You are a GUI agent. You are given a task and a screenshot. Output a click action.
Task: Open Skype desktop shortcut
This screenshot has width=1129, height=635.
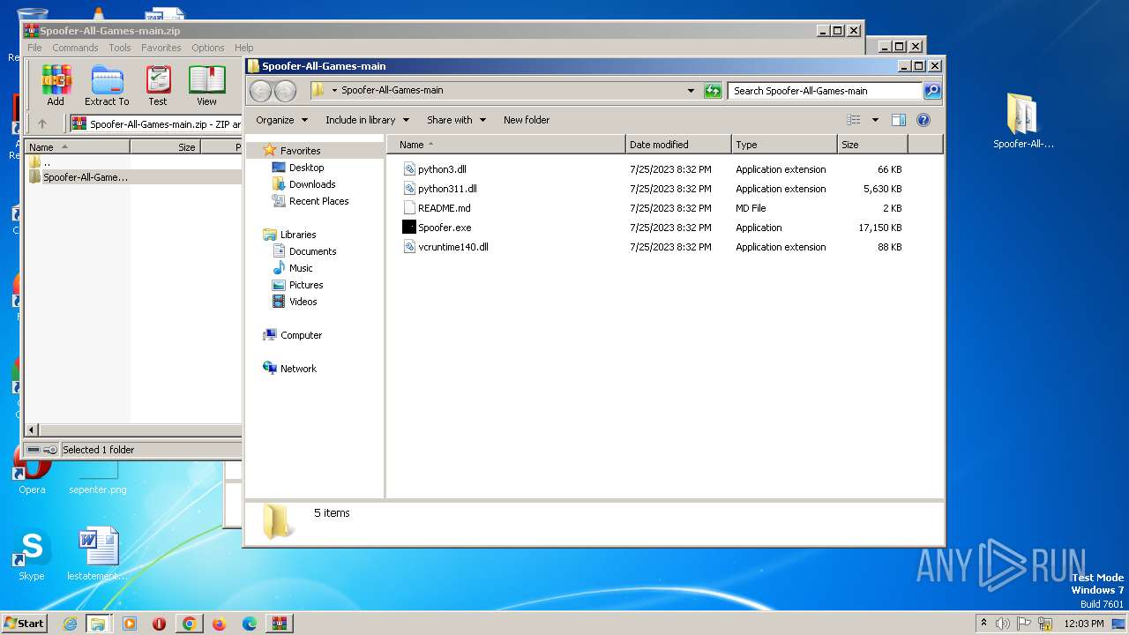coord(32,555)
